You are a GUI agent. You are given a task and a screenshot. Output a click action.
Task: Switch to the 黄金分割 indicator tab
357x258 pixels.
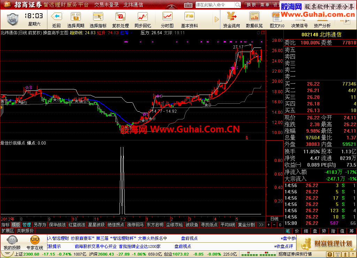click(x=246, y=225)
